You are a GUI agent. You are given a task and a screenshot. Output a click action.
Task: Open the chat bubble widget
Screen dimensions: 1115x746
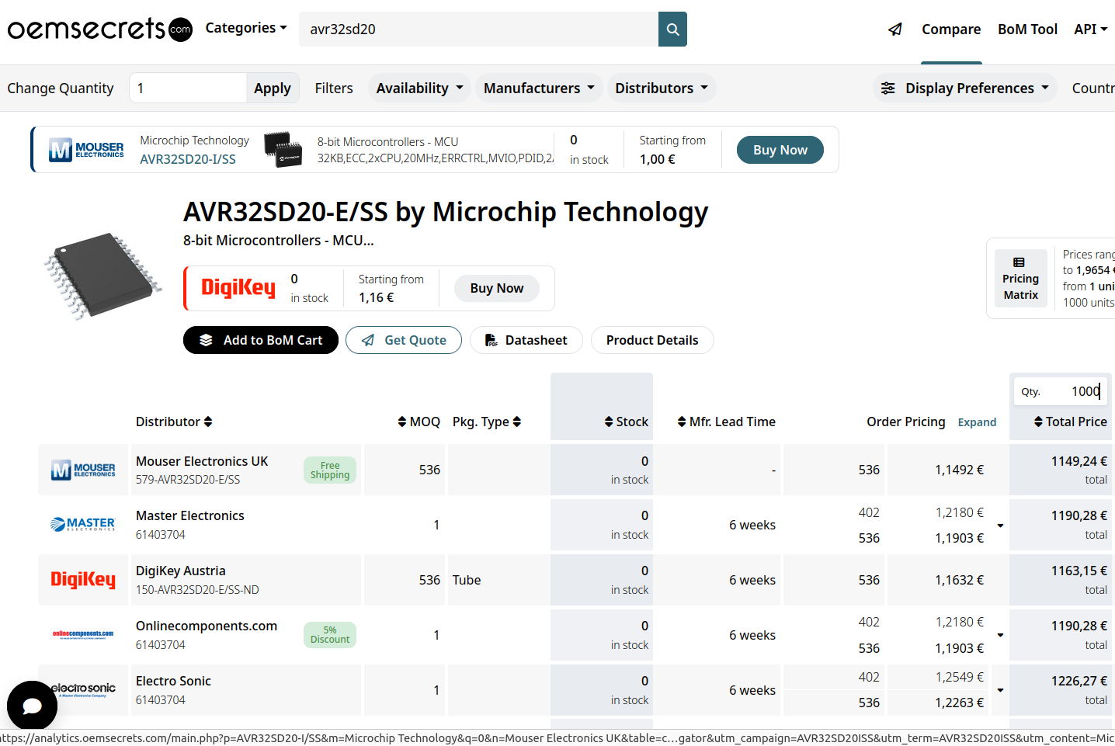coord(32,706)
